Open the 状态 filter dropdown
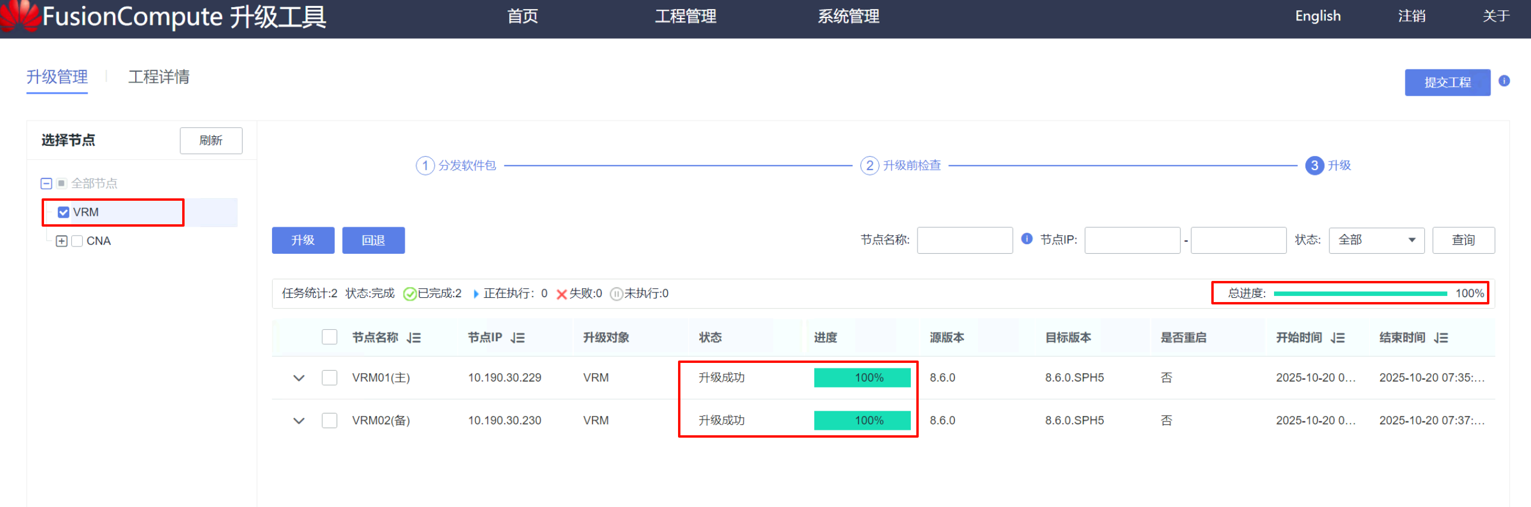 coord(1376,240)
